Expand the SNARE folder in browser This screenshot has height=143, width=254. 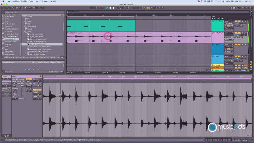[x=24, y=29]
